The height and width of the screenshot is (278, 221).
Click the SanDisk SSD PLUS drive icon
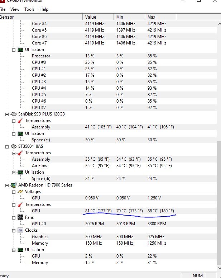coord(14,114)
